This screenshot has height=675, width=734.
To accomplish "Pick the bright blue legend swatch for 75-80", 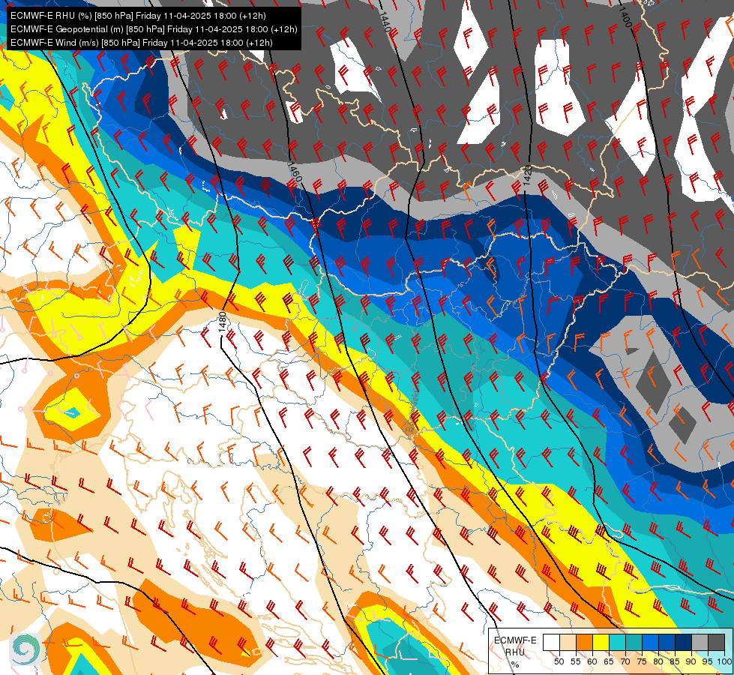I will pyautogui.click(x=650, y=642).
